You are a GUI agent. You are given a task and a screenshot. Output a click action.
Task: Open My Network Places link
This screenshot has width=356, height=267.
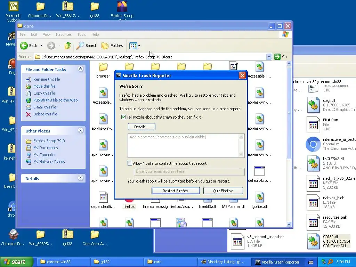[49, 162]
